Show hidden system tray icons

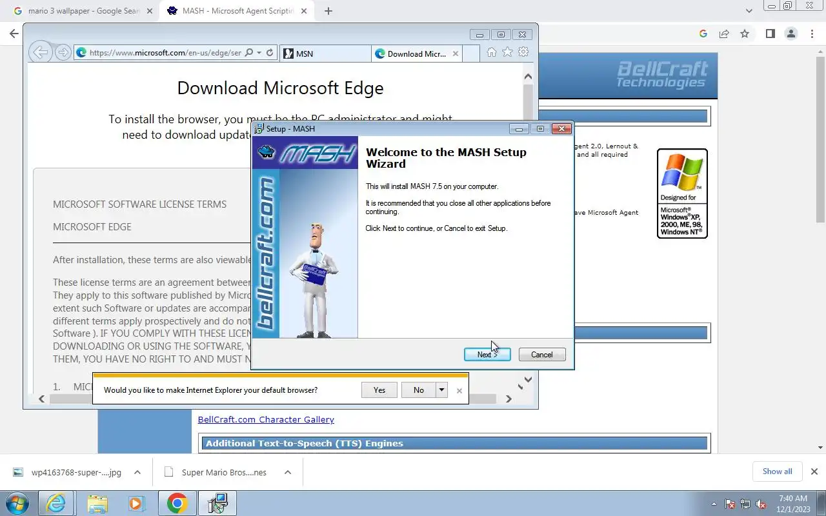coord(714,504)
